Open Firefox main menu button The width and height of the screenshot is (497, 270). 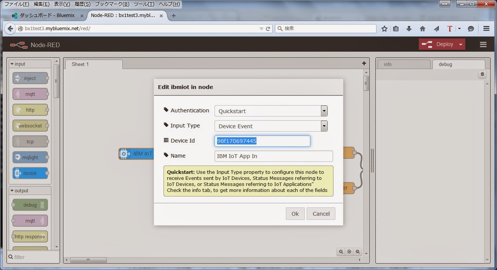click(486, 29)
